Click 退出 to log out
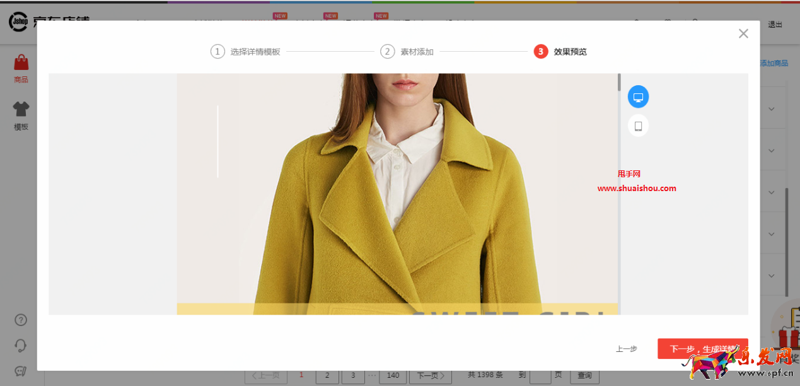Image resolution: width=800 pixels, height=386 pixels. (x=775, y=25)
